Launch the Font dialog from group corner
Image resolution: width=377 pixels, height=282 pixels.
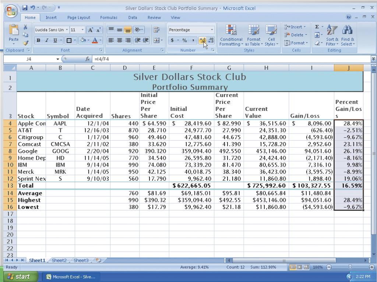(101, 50)
